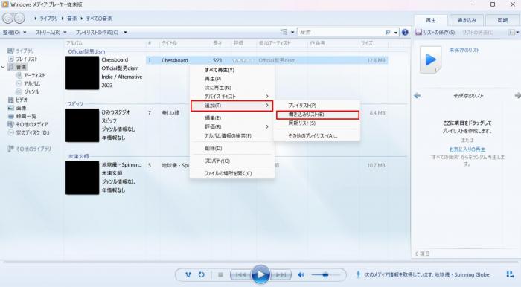
Task: Click the clear list (リストの消去) button
Action: [x=478, y=33]
